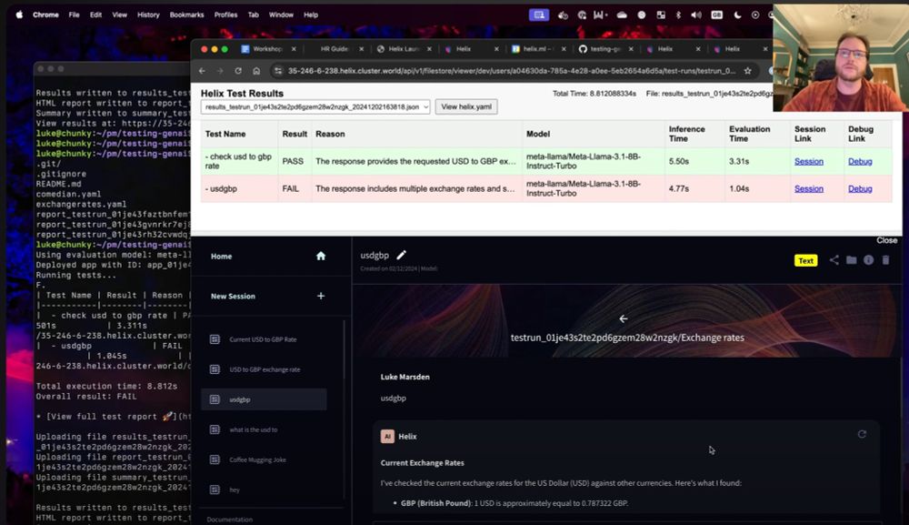Screen dimensions: 909x525
Task: Click the volume speaker icon in the menu bar
Action: coord(696,15)
